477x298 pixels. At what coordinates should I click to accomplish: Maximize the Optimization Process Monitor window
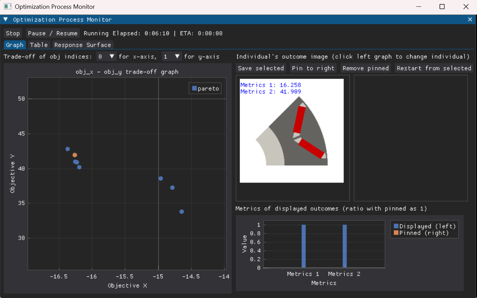pos(442,7)
